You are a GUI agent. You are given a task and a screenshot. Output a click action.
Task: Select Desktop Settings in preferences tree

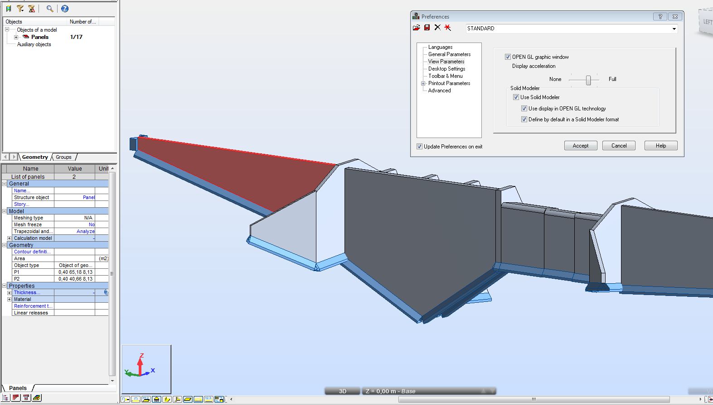[x=446, y=69]
